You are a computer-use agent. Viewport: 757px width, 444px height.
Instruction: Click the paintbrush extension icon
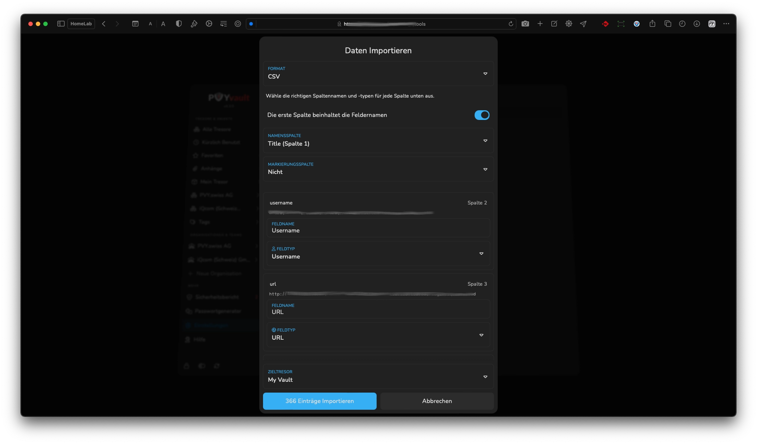click(194, 24)
